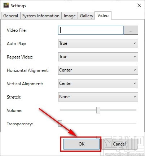Screen dimensions: 145x156
Task: Click the Cancel button
Action: tap(119, 144)
